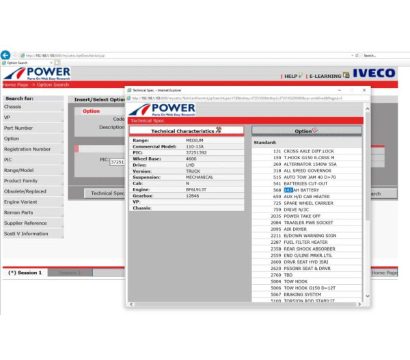The width and height of the screenshot is (410, 360).
Task: Switch to the Session 1 tab
Action: click(25, 273)
